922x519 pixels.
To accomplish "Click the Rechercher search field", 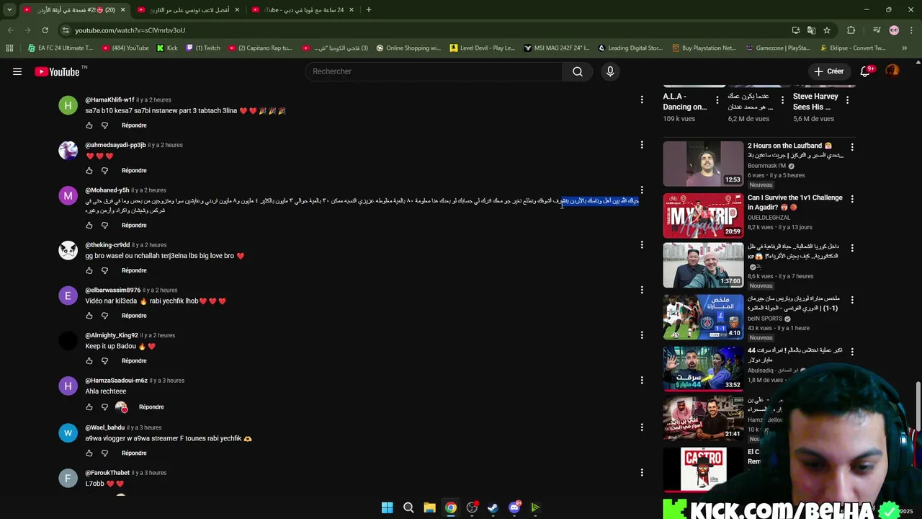I will [434, 71].
